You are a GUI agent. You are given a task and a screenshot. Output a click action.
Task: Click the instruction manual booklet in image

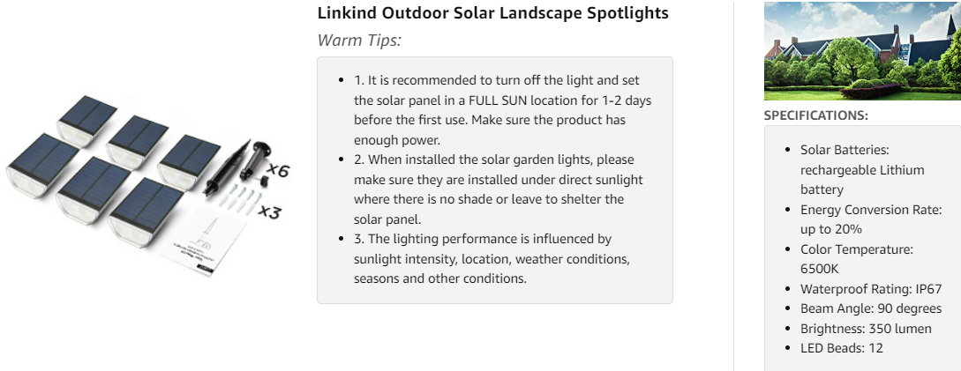pyautogui.click(x=202, y=241)
